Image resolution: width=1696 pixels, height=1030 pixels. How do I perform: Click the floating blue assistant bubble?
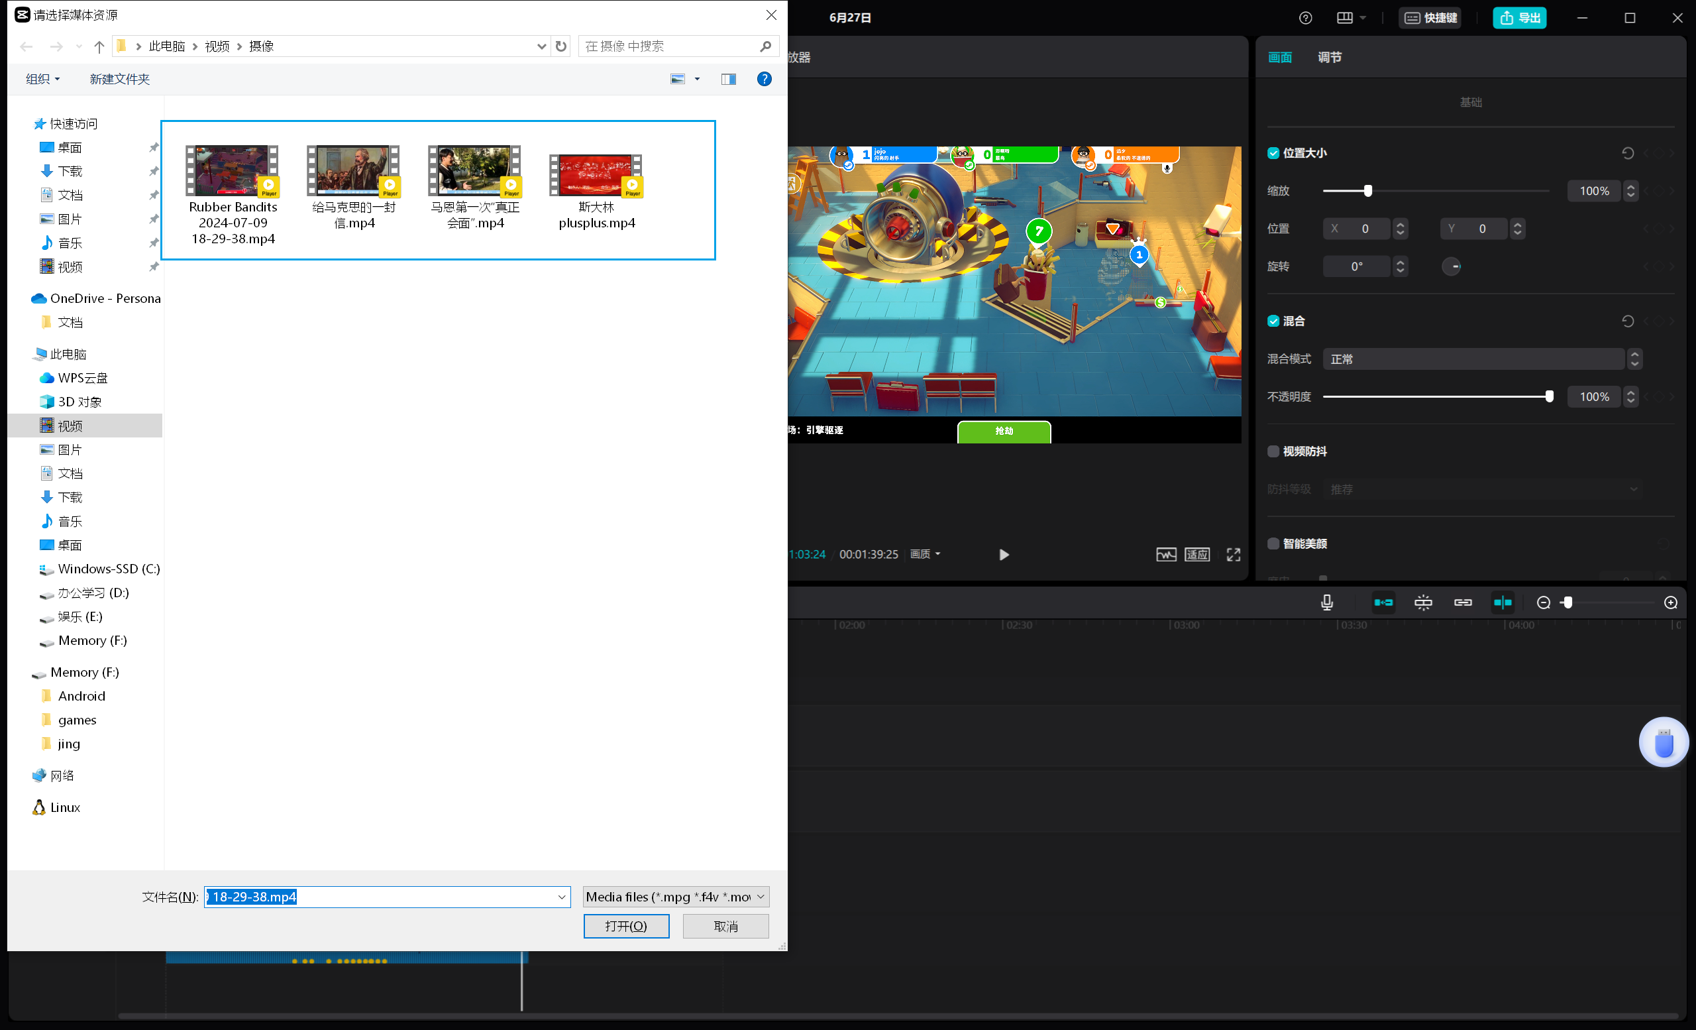pyautogui.click(x=1664, y=742)
